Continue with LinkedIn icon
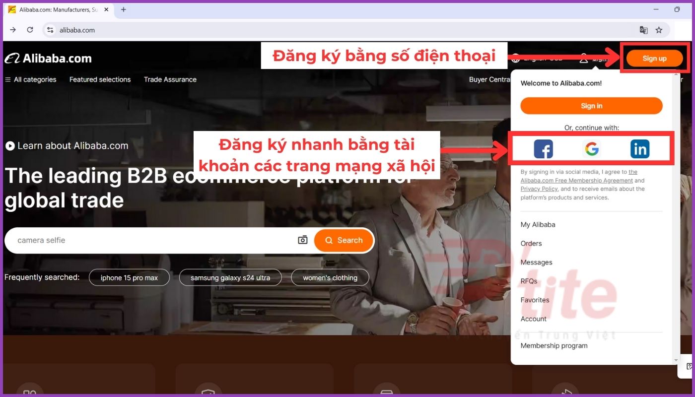Screen dimensions: 695x397 pyautogui.click(x=640, y=149)
